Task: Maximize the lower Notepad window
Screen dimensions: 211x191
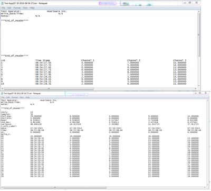Action: coord(200,93)
